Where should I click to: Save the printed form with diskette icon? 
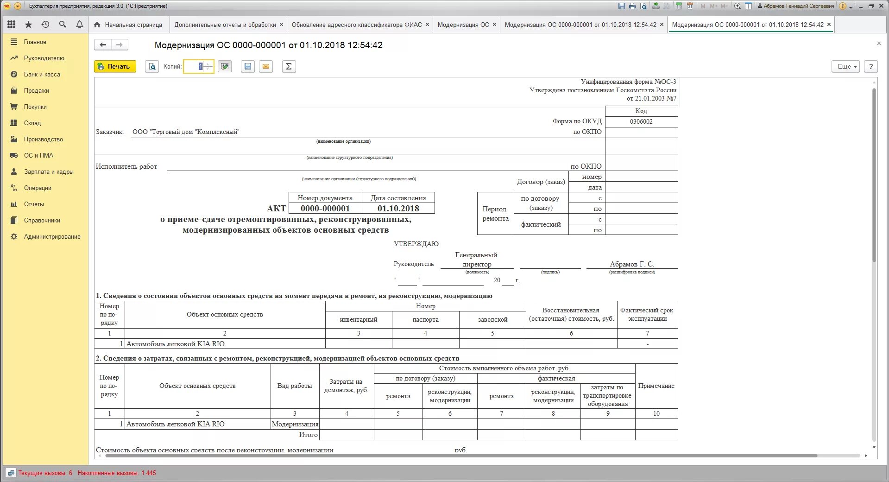(248, 66)
